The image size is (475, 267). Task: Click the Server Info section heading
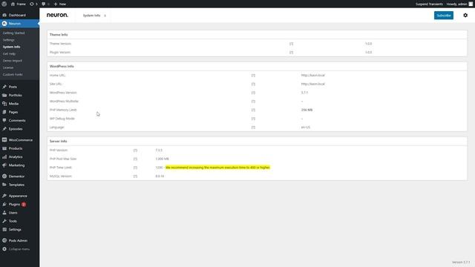[58, 142]
